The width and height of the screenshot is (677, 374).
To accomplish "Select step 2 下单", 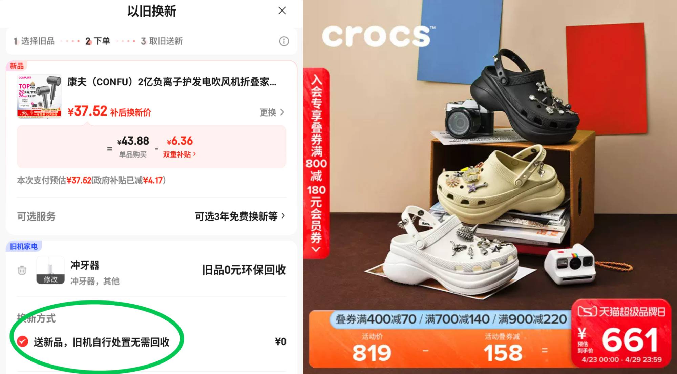I will [98, 41].
